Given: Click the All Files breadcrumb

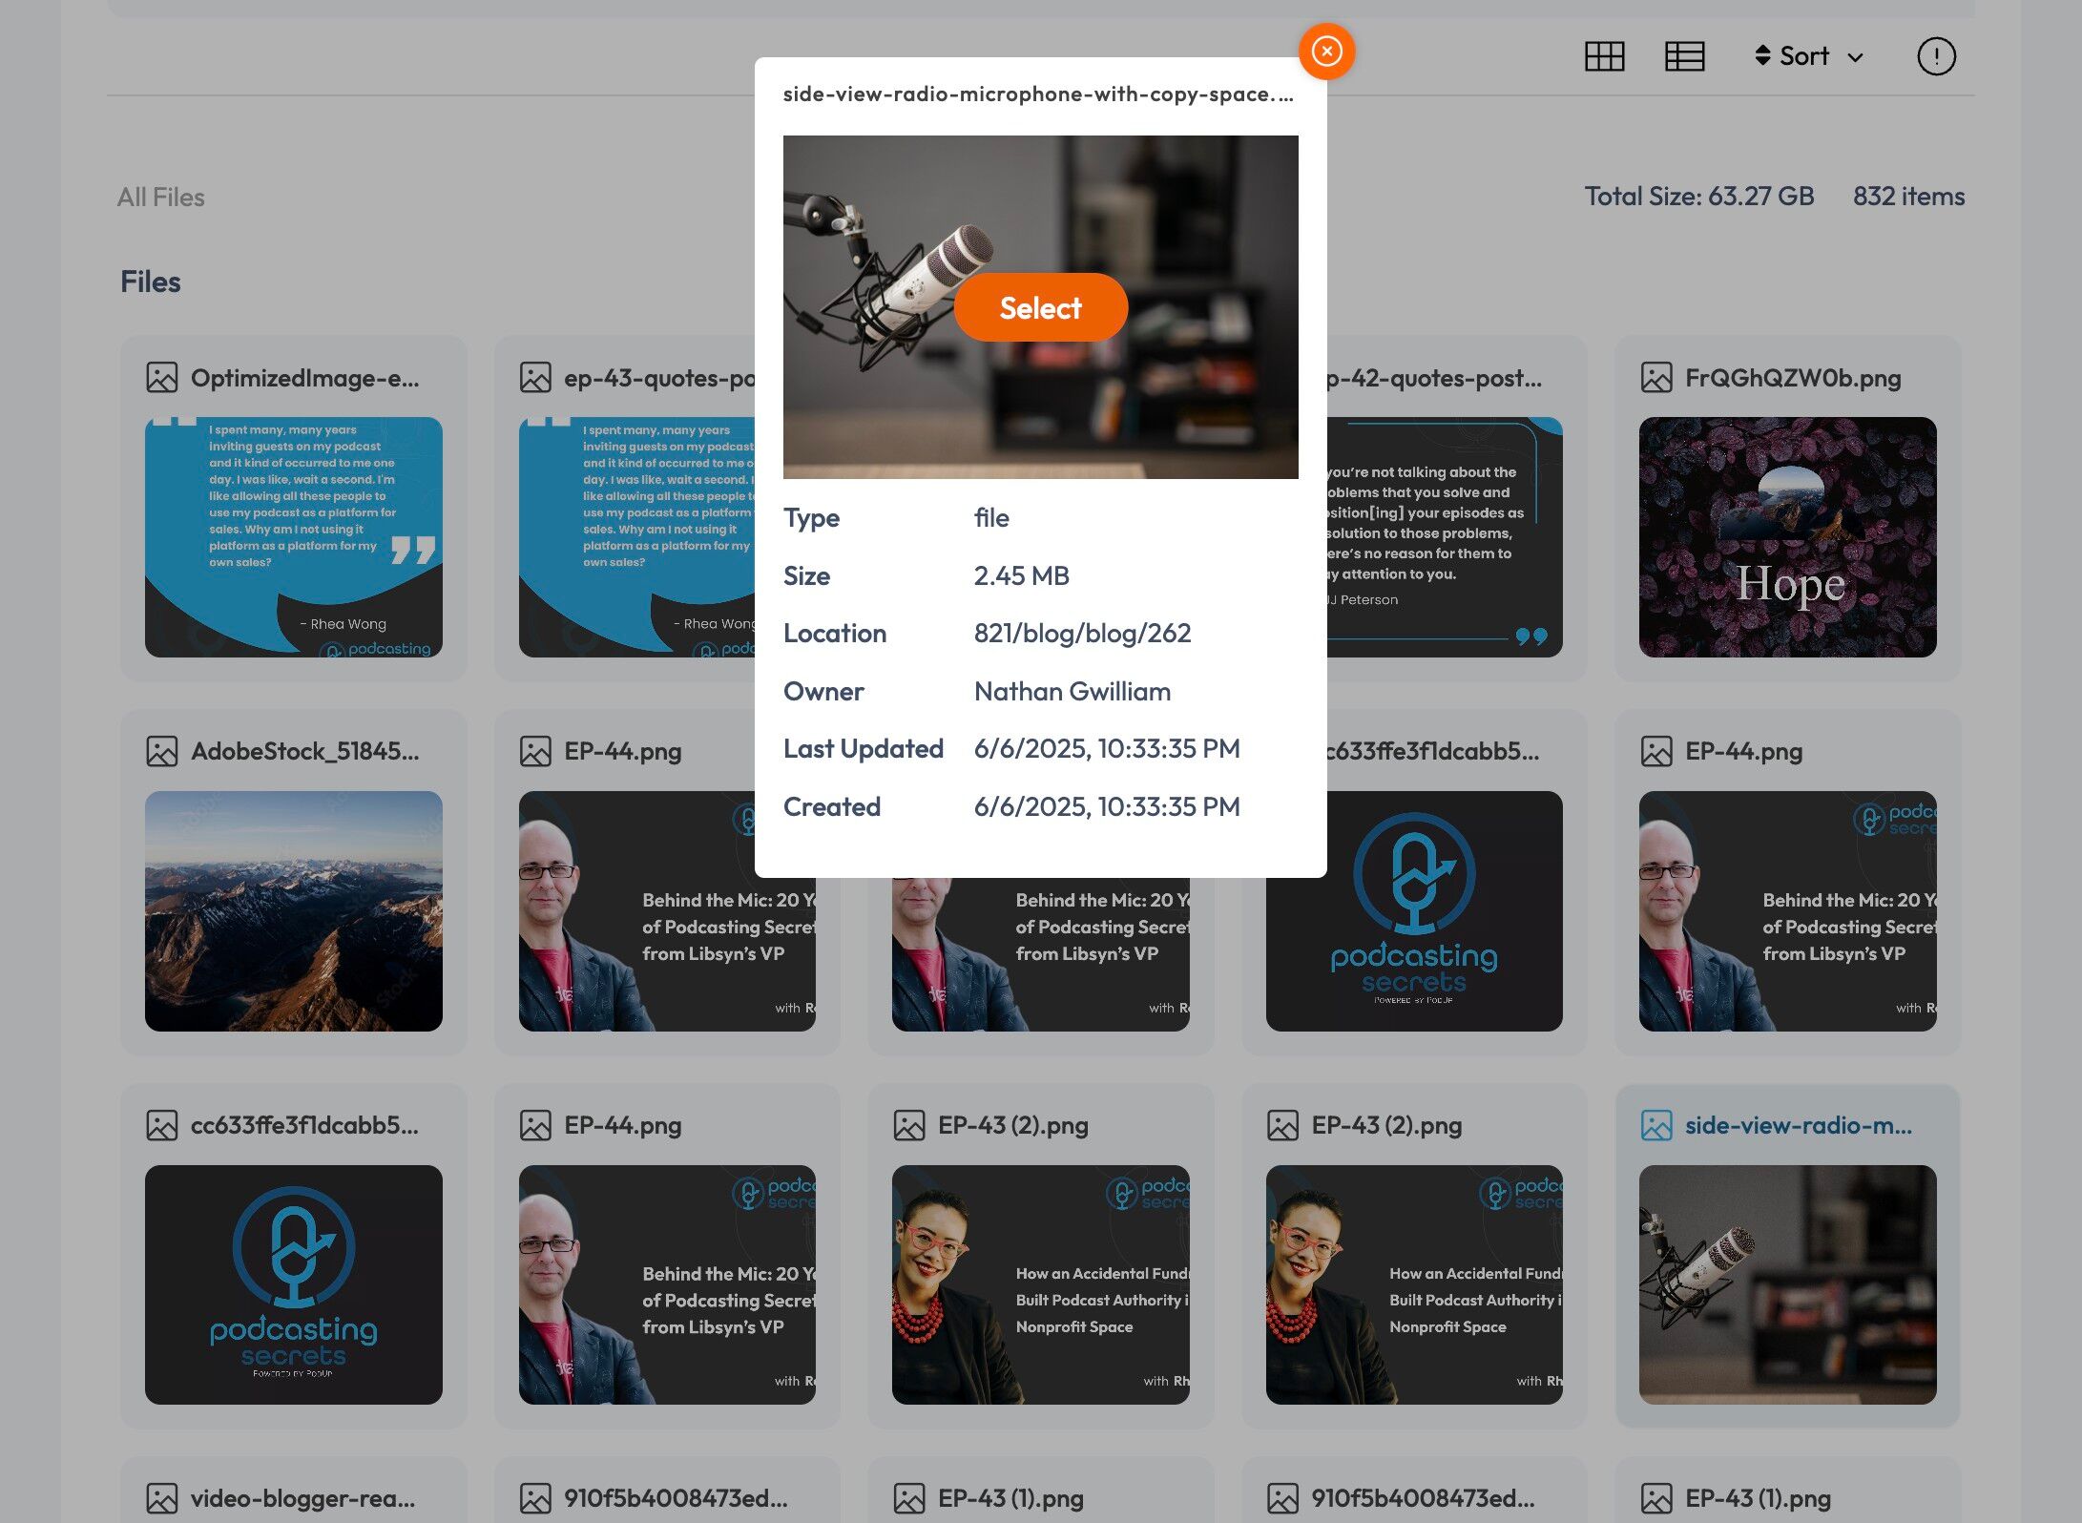Looking at the screenshot, I should click(160, 197).
